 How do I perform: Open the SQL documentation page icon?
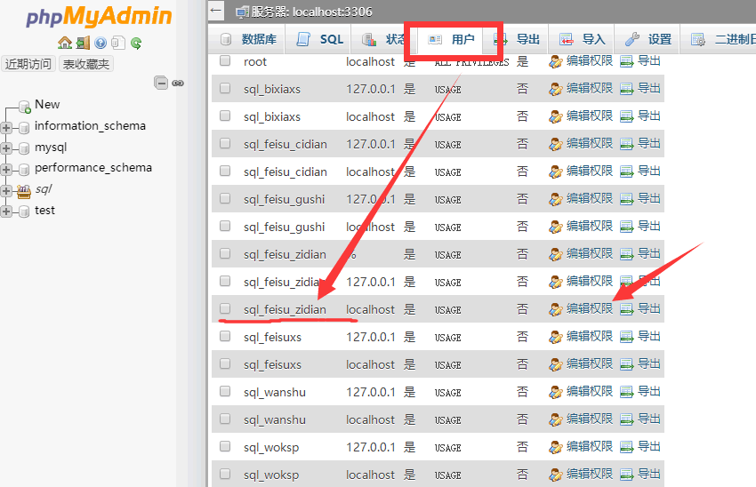coord(118,43)
